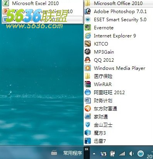Click the 魔方3 cube icon
153x159 pixels.
(x=88, y=133)
